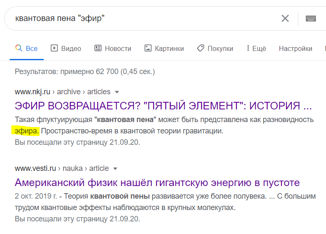The image size is (326, 234).
Task: Expand the dropdown arrow beside www.nkj.ru
Action: click(x=117, y=92)
